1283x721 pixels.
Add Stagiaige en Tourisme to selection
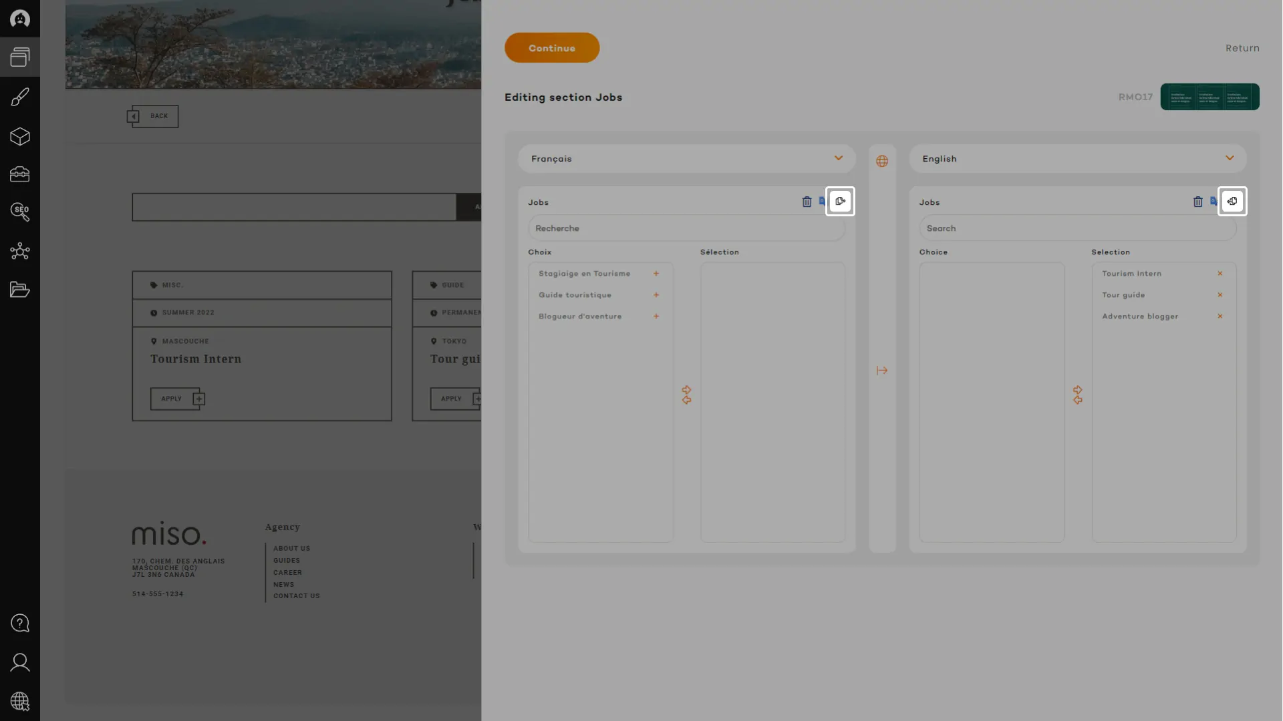[656, 274]
